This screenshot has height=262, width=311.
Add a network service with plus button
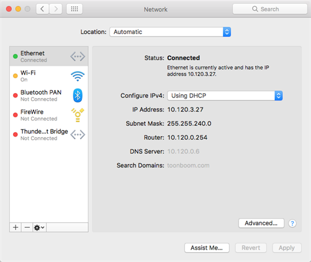[x=16, y=227]
